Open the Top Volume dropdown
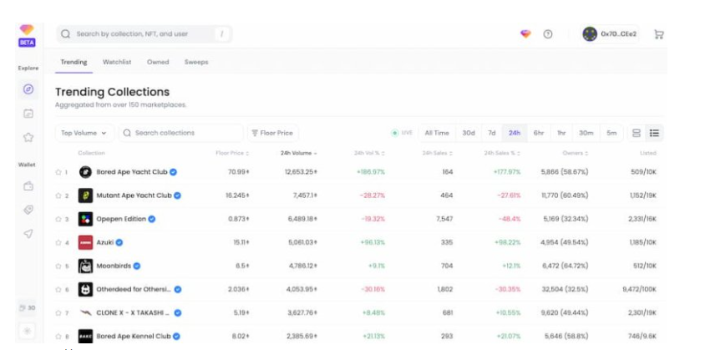Image resolution: width=710 pixels, height=350 pixels. click(84, 133)
